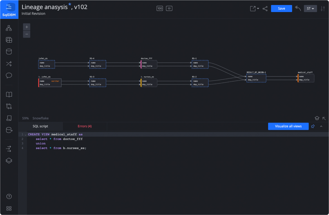This screenshot has width=329, height=215.
Task: Click the Save button
Action: (281, 9)
